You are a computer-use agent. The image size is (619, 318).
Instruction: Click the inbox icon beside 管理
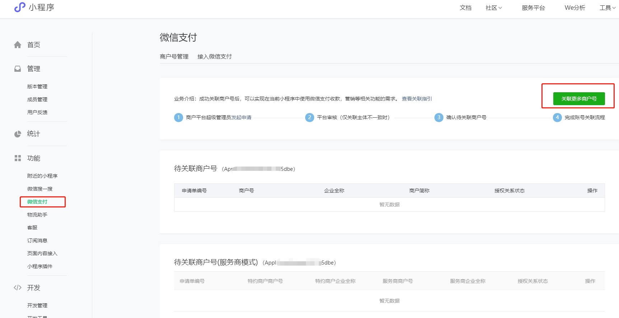point(18,69)
